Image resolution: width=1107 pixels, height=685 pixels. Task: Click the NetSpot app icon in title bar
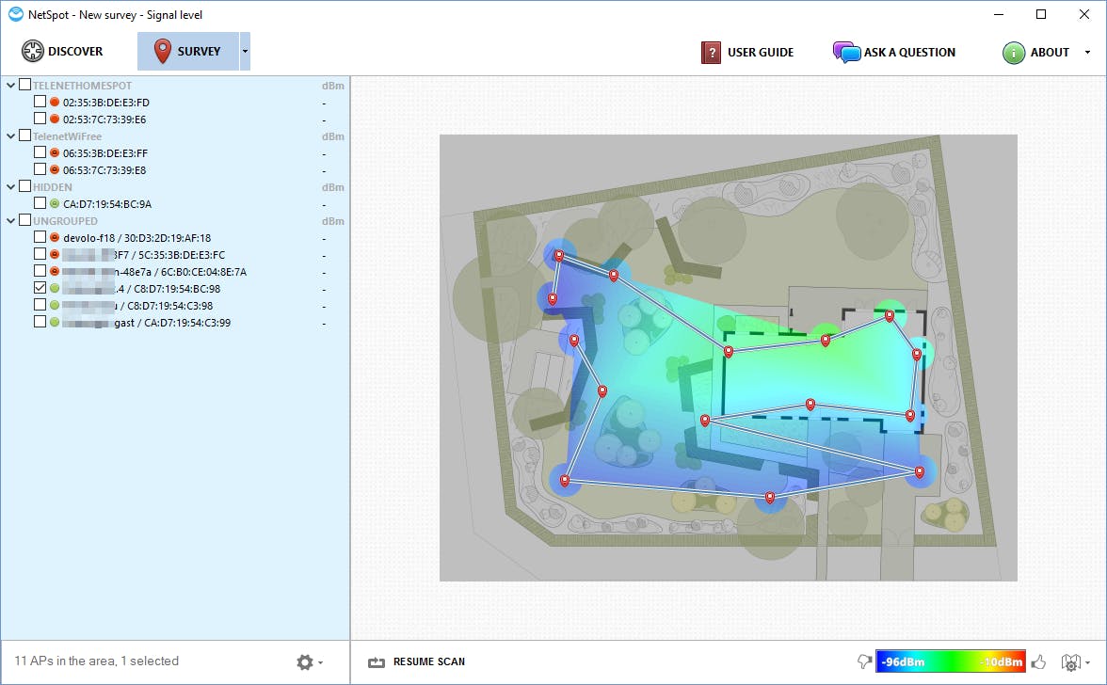tap(15, 14)
